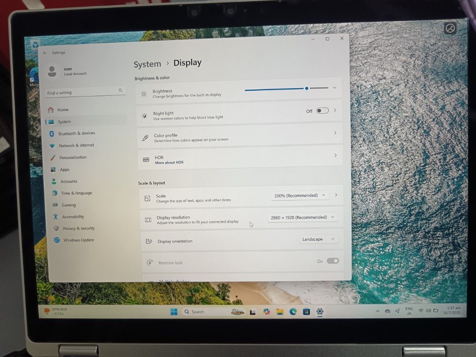Open Microsoft Store from the taskbar

306,312
